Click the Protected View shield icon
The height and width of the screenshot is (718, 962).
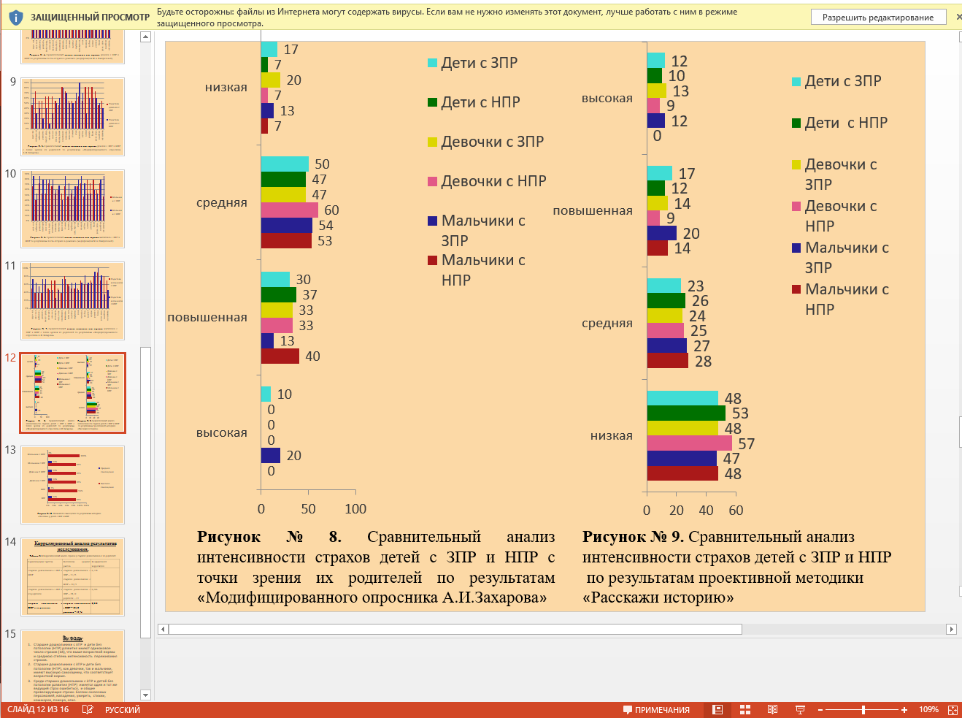[15, 17]
